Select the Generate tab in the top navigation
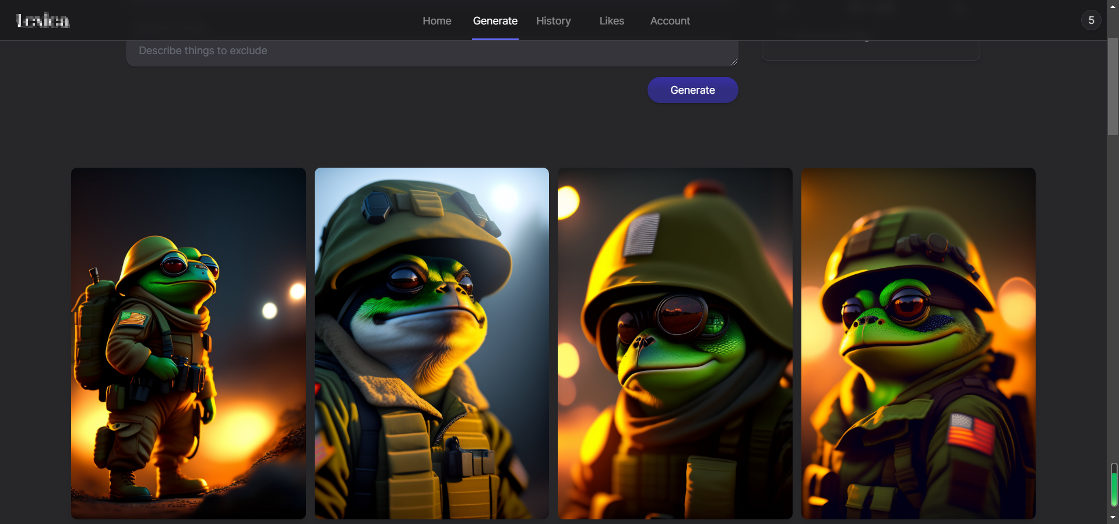The height and width of the screenshot is (524, 1119). point(495,21)
